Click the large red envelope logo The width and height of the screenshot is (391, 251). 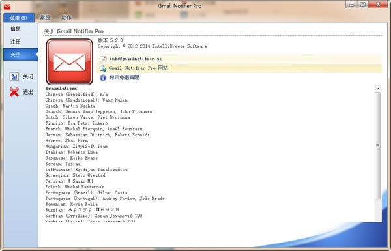point(70,62)
